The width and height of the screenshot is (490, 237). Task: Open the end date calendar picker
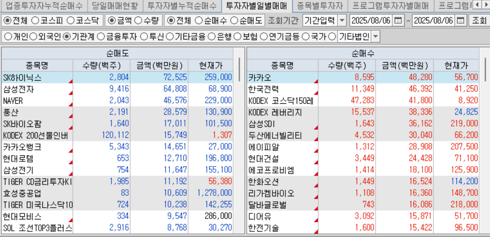coord(460,21)
